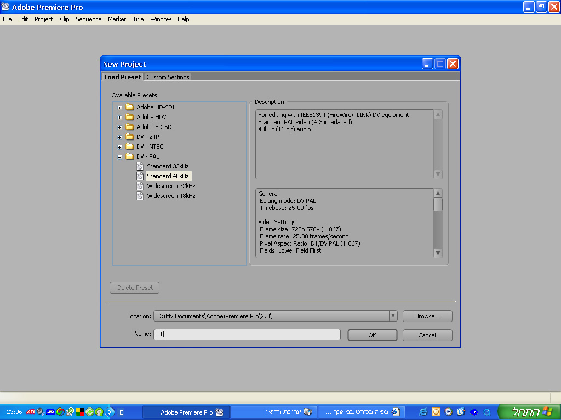561x420 pixels.
Task: Click the WD tray icon in the taskbar
Action: click(50, 412)
